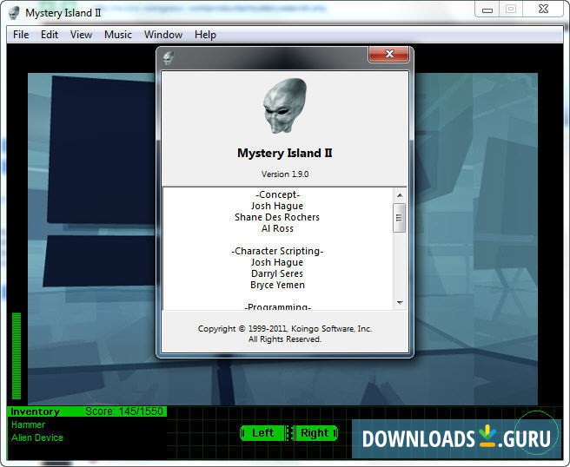The width and height of the screenshot is (570, 467).
Task: Select Hammer in the inventory
Action: [28, 424]
